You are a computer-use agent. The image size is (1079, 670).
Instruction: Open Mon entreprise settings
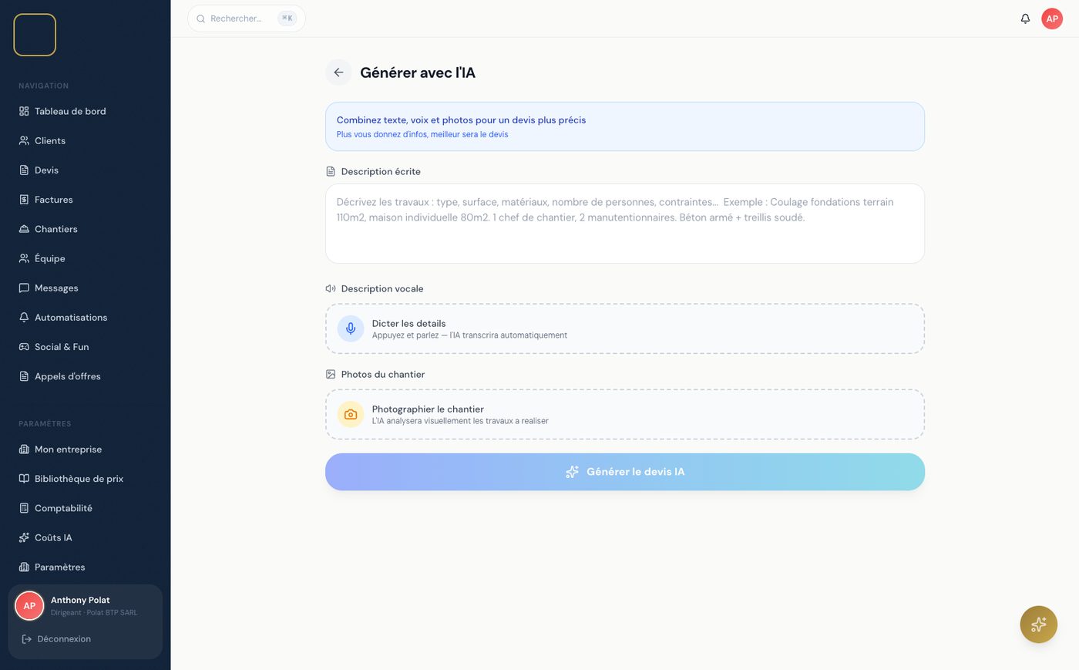click(85, 449)
